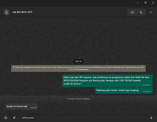Screen dimensions: 157x122
Task: Open the contact profile picture avatar
Action: [x=7, y=12]
